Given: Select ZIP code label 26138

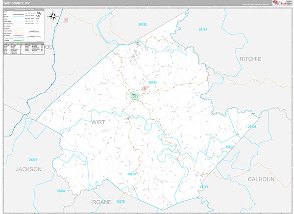Looking at the screenshot, I should click(252, 127).
